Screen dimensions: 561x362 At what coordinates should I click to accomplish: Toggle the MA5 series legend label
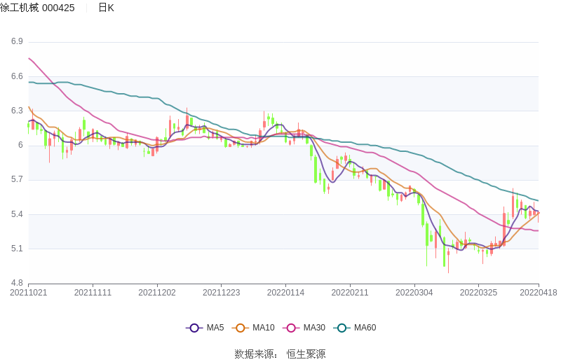coord(215,328)
